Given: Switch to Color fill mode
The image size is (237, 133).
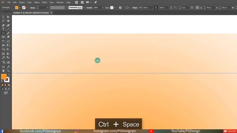Looking at the screenshot, I should point(3,85).
